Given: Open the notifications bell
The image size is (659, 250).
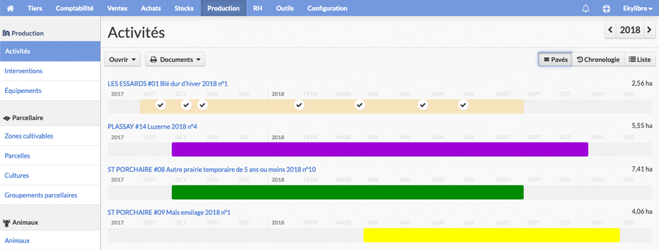Looking at the screenshot, I should [585, 8].
